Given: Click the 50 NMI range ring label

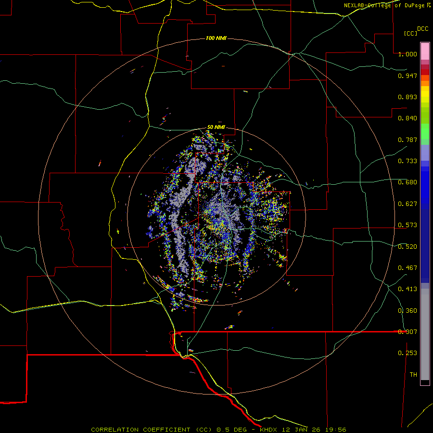Looking at the screenshot, I should coord(216,127).
